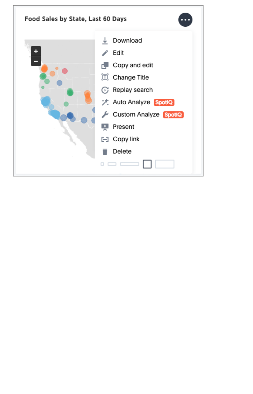253x394 pixels.
Task: Select the Copy link menu entry
Action: tap(126, 139)
